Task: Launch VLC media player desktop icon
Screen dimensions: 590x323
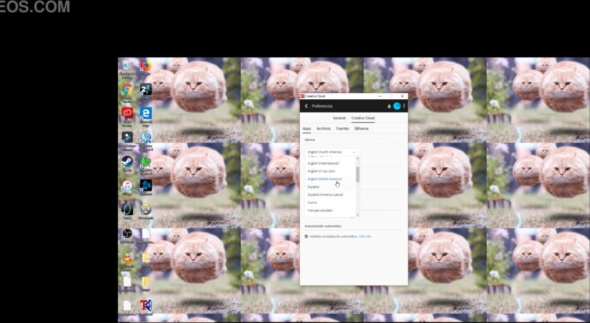Action: pos(127,257)
